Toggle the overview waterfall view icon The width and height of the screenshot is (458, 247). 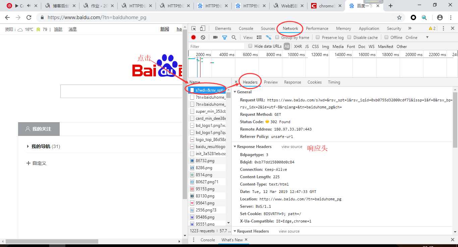click(x=268, y=37)
